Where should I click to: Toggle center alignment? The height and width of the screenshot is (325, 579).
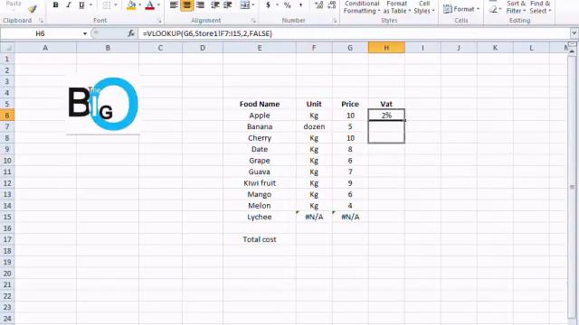coord(186,5)
